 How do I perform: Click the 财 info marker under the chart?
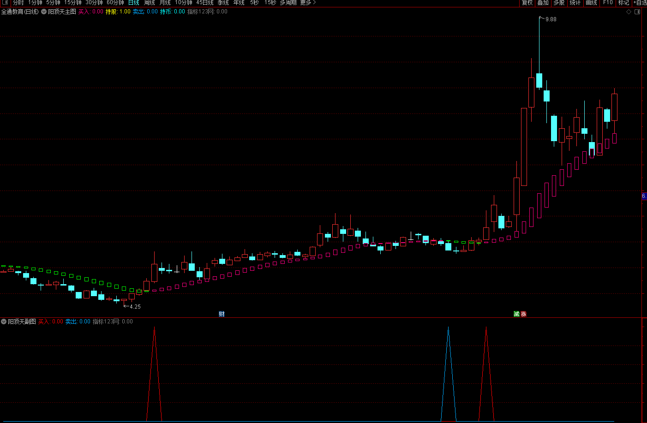tap(222, 314)
